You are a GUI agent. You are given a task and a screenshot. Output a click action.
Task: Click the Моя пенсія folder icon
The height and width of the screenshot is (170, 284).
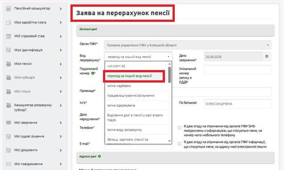(8, 64)
